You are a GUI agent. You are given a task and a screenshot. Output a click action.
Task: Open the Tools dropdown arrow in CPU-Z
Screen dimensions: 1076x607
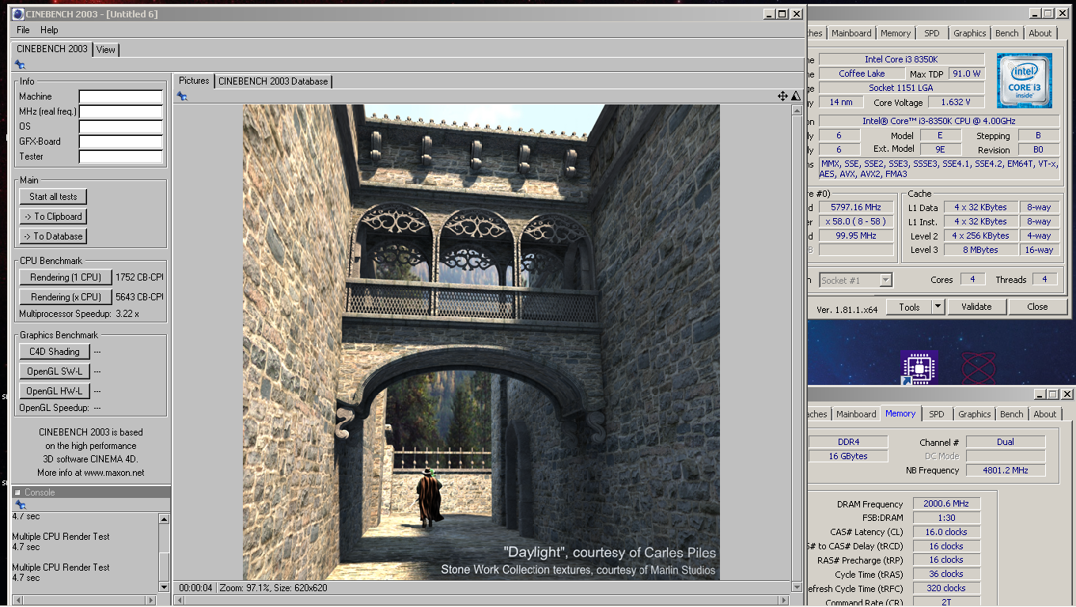point(938,307)
